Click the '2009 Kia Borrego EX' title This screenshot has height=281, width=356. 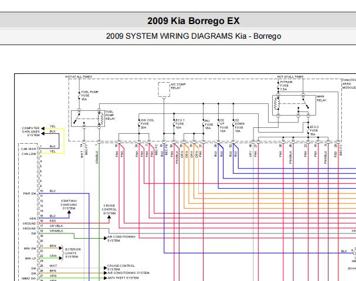point(193,21)
